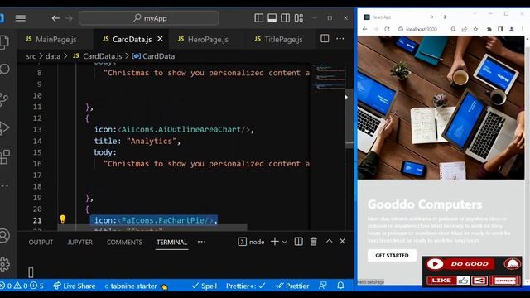Screen dimensions: 530x298
Task: Select the CardData symbol breadcrumb
Action: tap(153, 56)
